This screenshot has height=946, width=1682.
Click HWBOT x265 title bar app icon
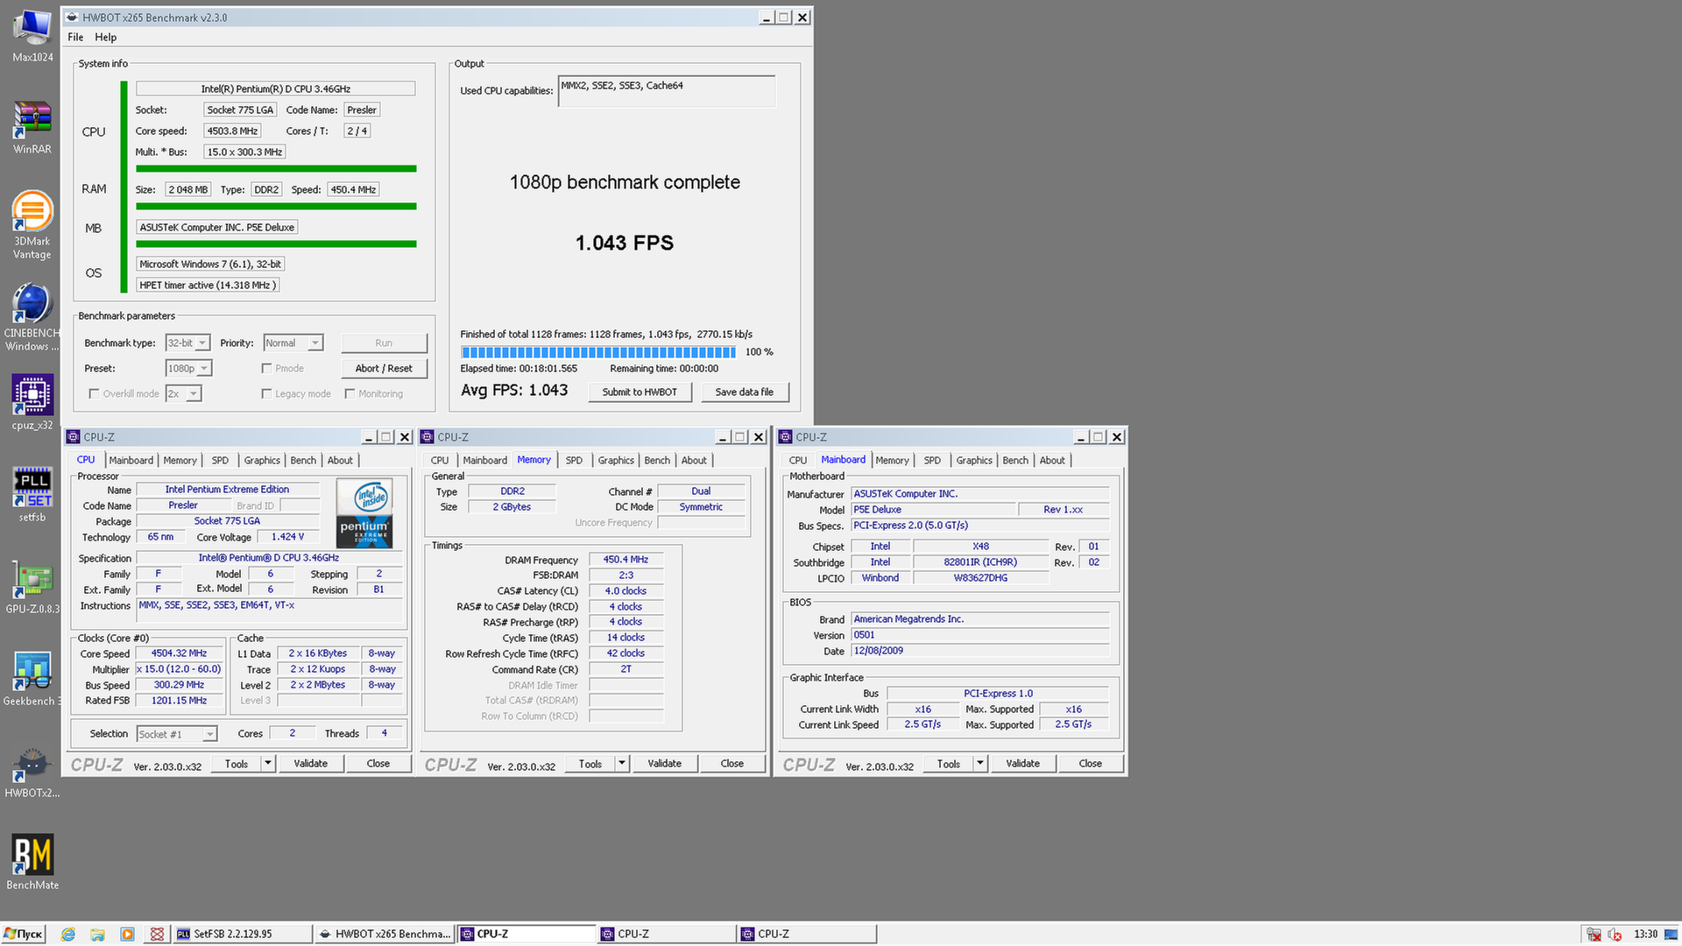73,18
